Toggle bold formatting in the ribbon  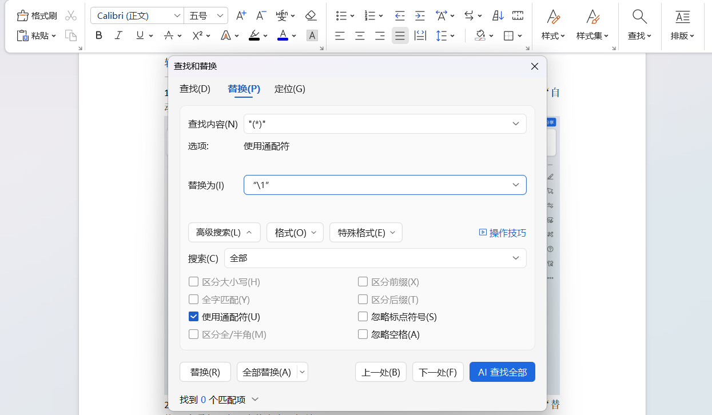click(x=99, y=35)
